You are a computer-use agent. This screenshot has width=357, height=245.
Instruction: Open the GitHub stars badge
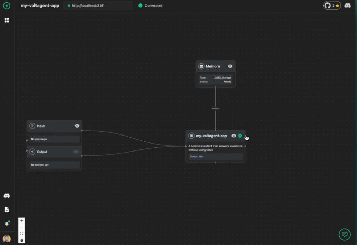click(332, 6)
